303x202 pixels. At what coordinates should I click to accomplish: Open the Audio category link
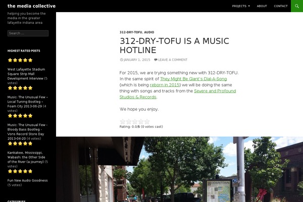149,32
